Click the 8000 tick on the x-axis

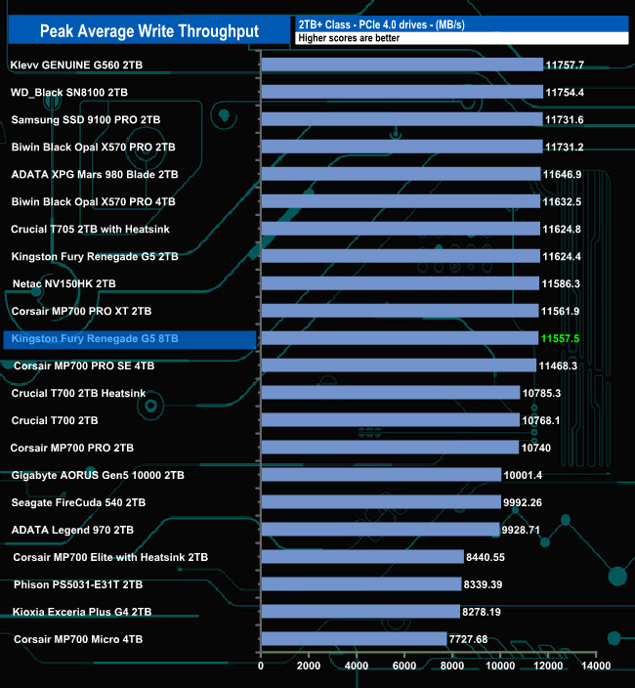(452, 666)
